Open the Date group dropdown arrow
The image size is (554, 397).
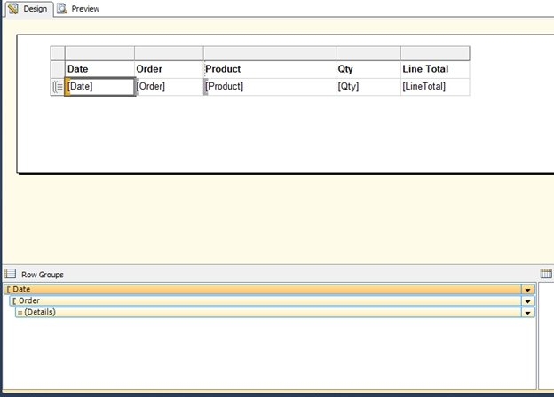528,290
